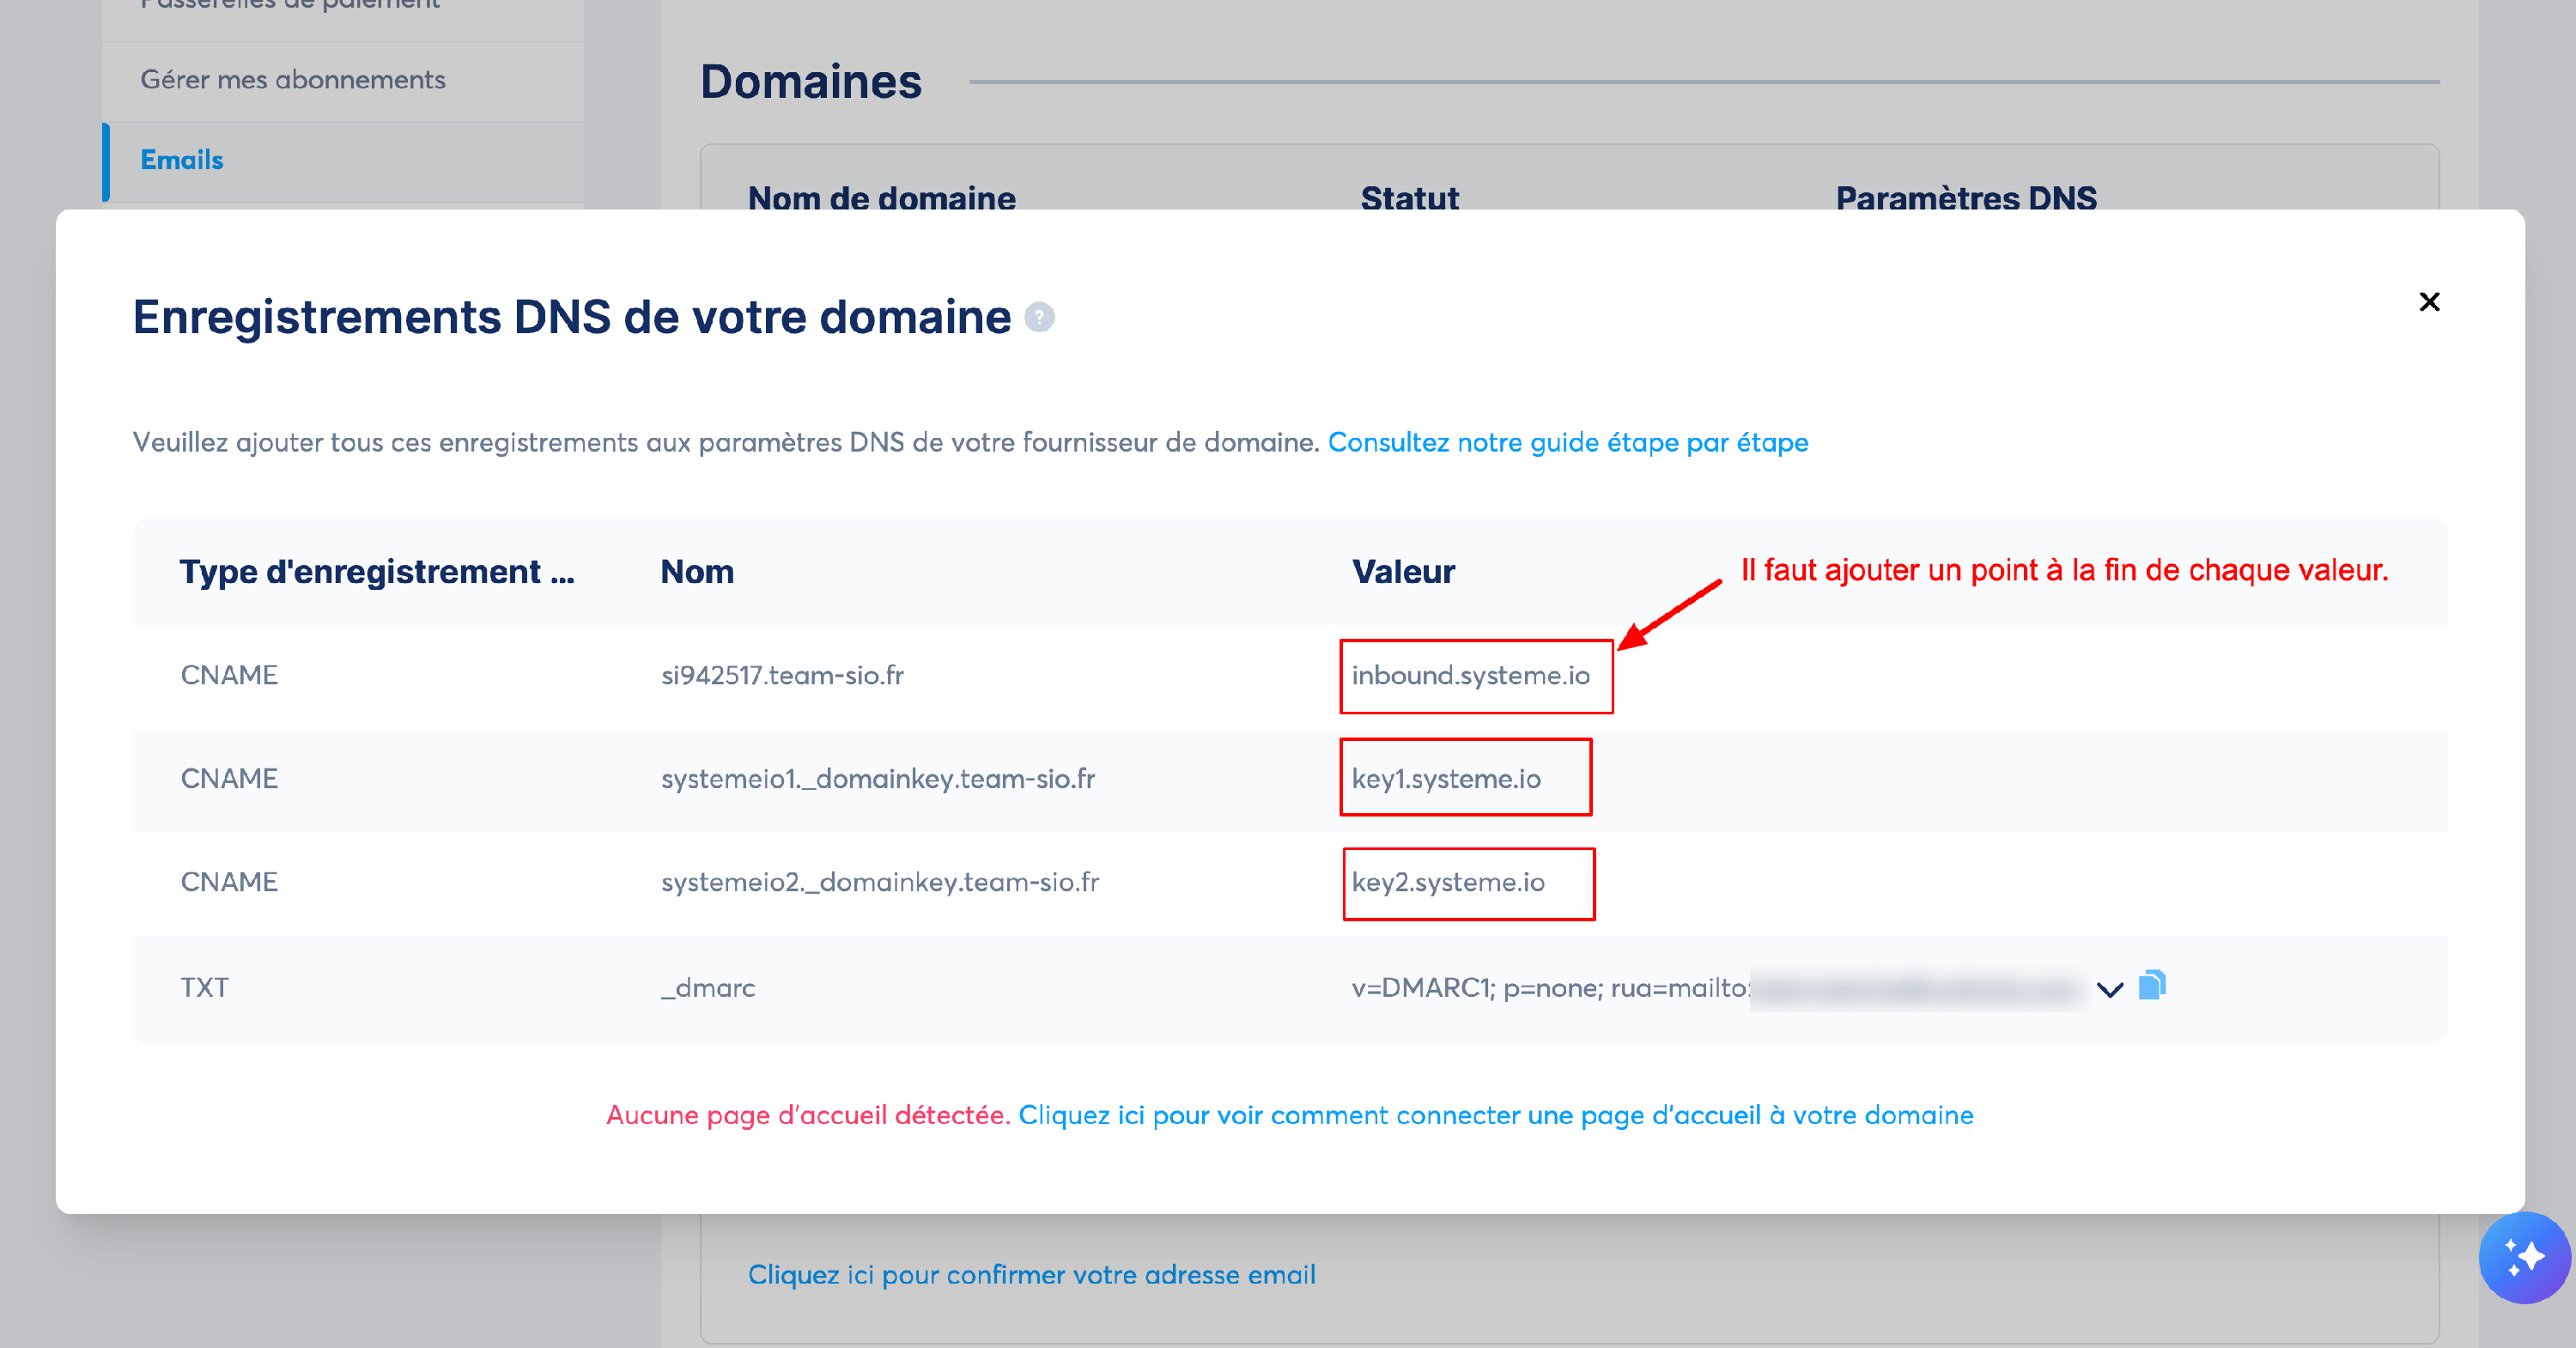Click the 'Statut' column header behind dialog
The height and width of the screenshot is (1348, 2576).
coord(1410,198)
